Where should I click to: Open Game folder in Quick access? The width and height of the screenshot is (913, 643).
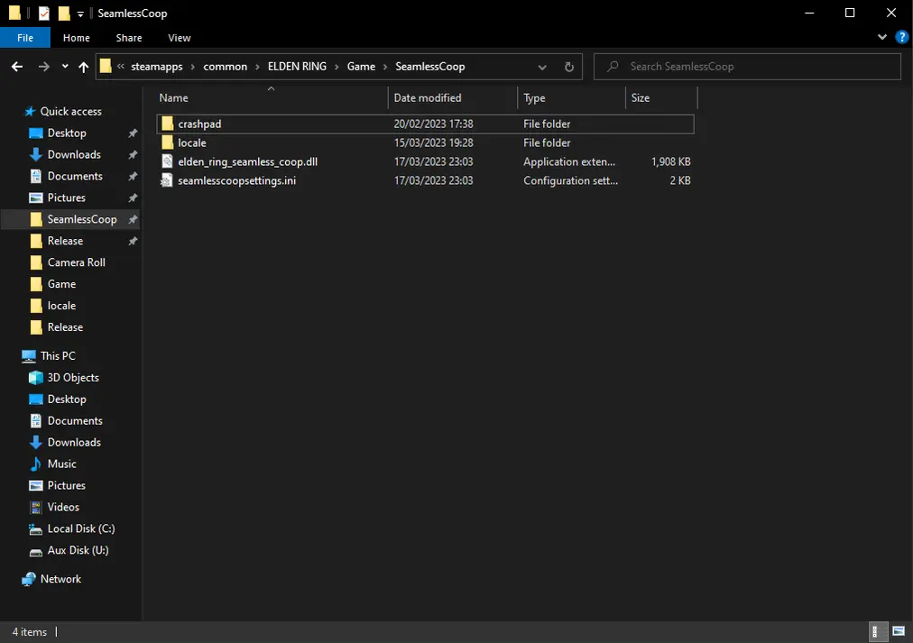(x=61, y=284)
